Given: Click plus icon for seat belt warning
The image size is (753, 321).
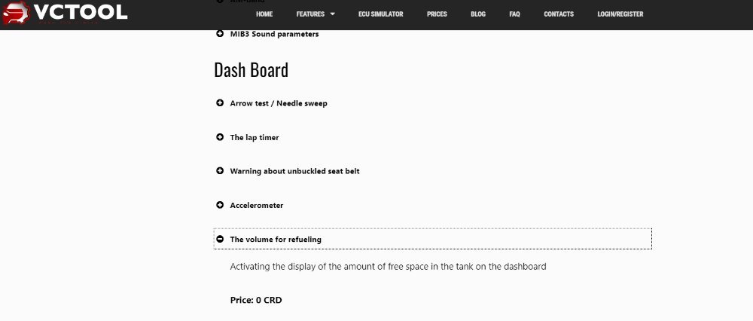Looking at the screenshot, I should [220, 170].
